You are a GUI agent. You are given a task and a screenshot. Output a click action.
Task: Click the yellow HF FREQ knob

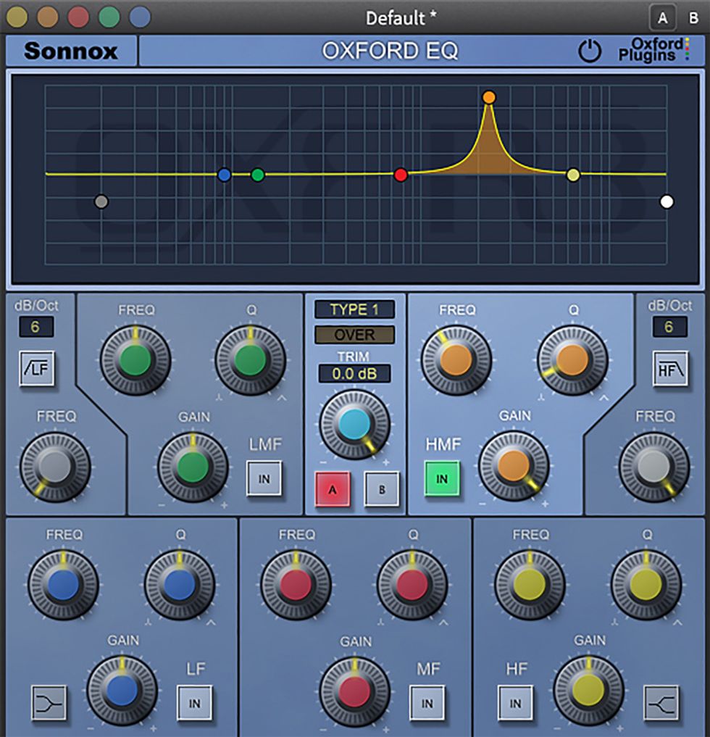(530, 585)
